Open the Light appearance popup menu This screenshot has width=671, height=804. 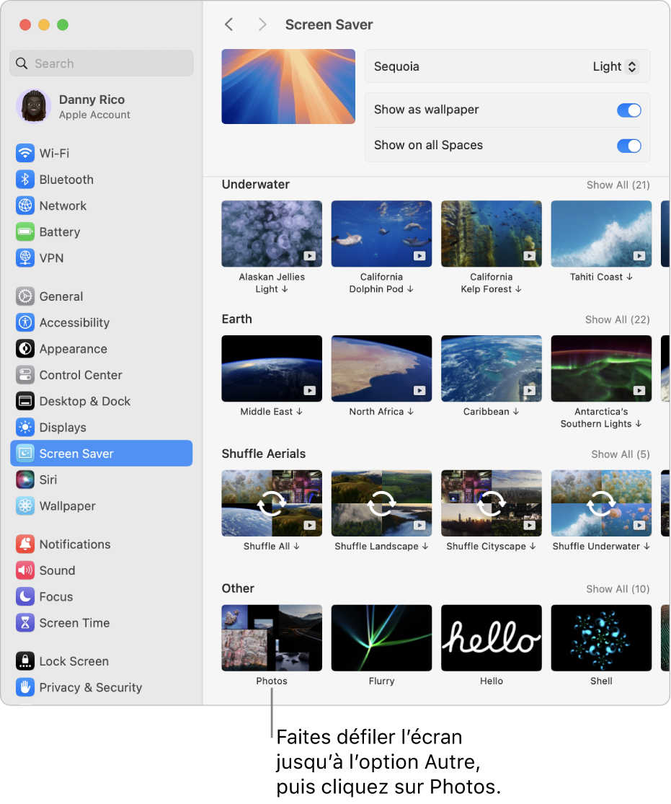(x=615, y=66)
